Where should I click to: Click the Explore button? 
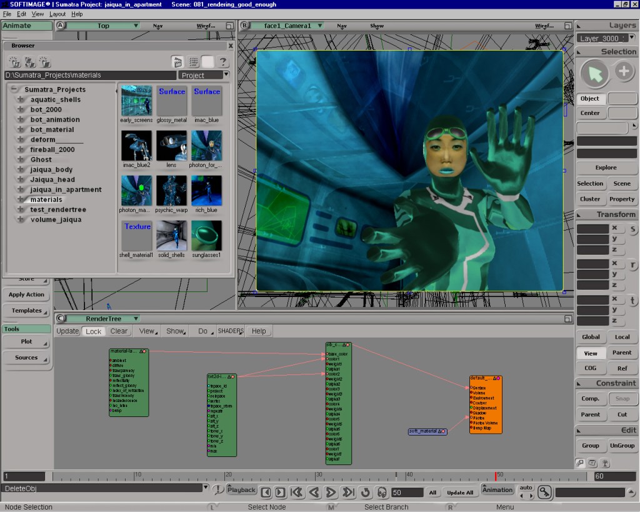pyautogui.click(x=606, y=168)
